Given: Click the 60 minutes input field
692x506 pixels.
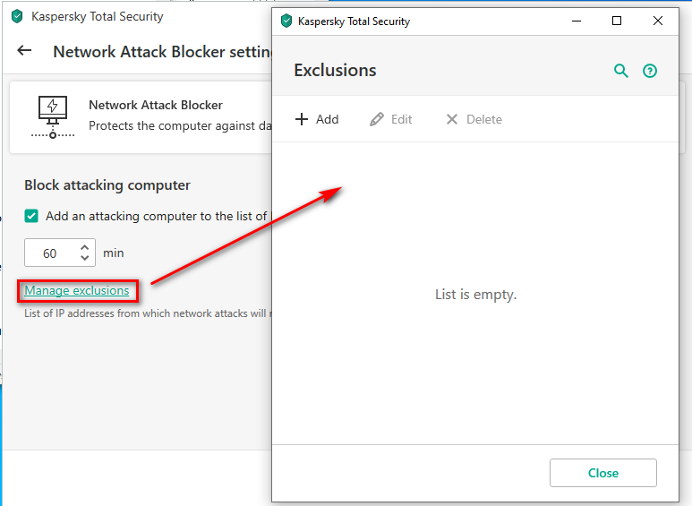Looking at the screenshot, I should tap(60, 253).
